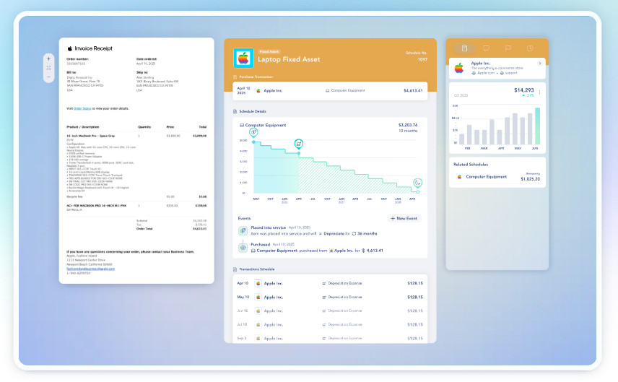Open the Apr 10 Apple Inc. depreciation row
Screen dimensions: 618x382
330,284
